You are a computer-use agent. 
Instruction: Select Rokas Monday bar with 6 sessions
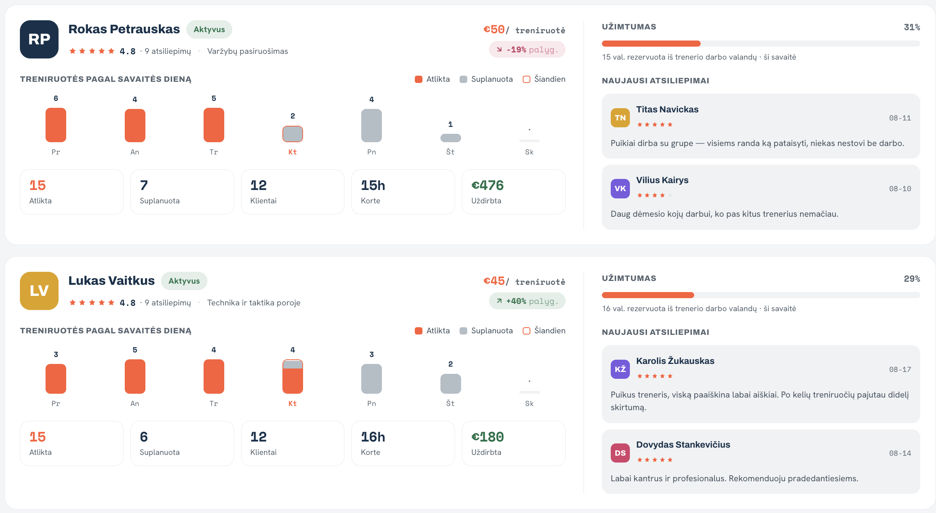click(x=56, y=125)
